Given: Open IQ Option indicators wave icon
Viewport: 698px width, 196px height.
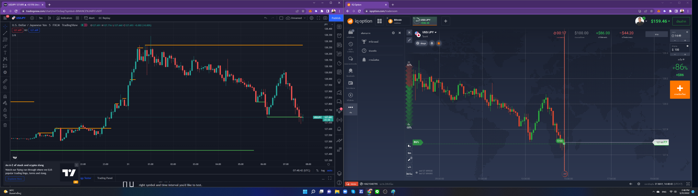Looking at the screenshot, I should (409, 167).
